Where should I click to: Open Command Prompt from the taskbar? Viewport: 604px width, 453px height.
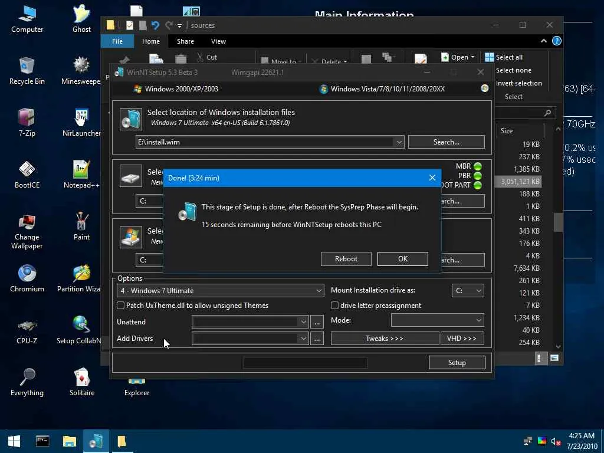point(42,441)
